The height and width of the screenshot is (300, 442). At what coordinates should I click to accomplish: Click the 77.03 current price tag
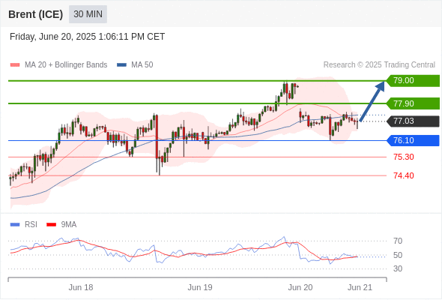[x=413, y=121]
